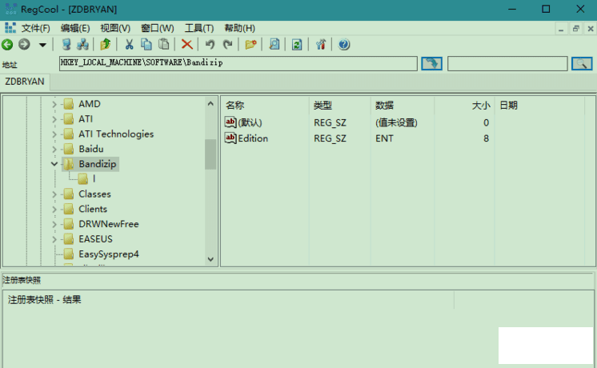This screenshot has height=368, width=597.
Task: Expand the DRWNewFree tree node
Action: tap(54, 224)
